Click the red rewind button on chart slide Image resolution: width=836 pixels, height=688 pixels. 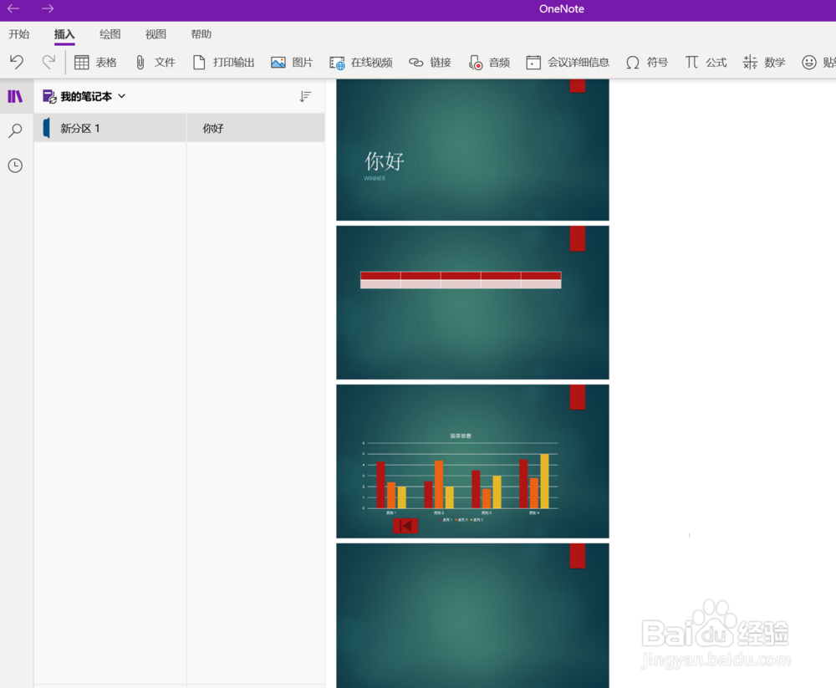pos(405,526)
